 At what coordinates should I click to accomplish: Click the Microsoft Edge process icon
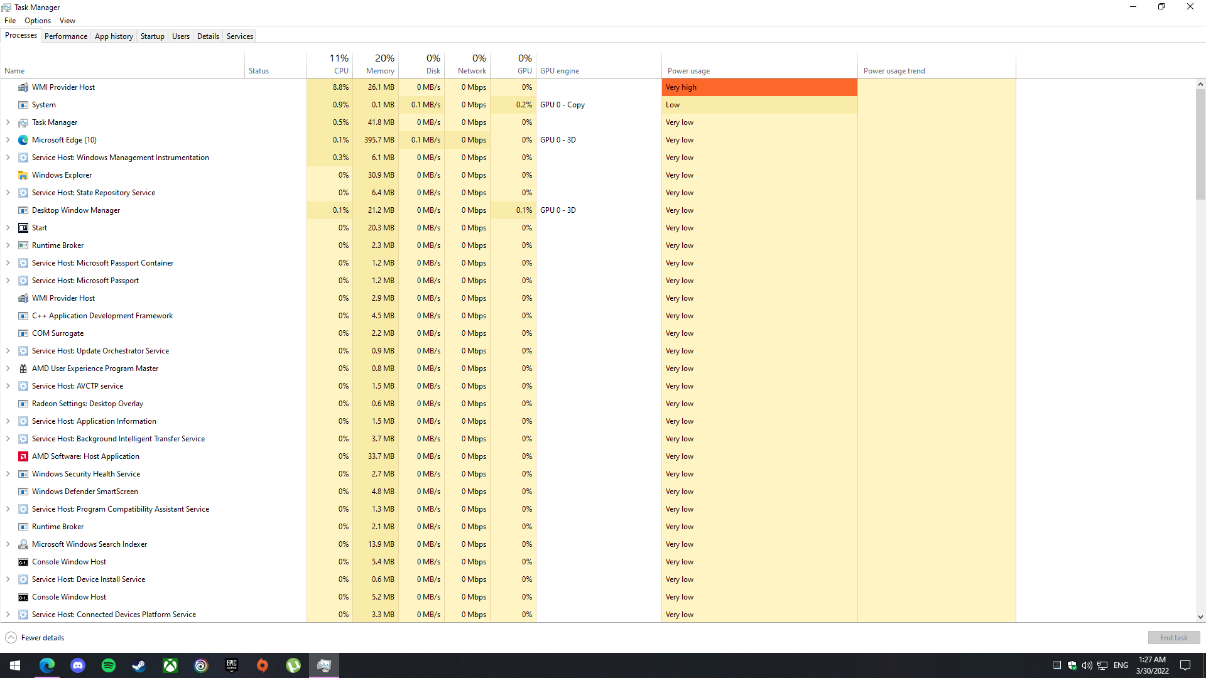pos(23,140)
